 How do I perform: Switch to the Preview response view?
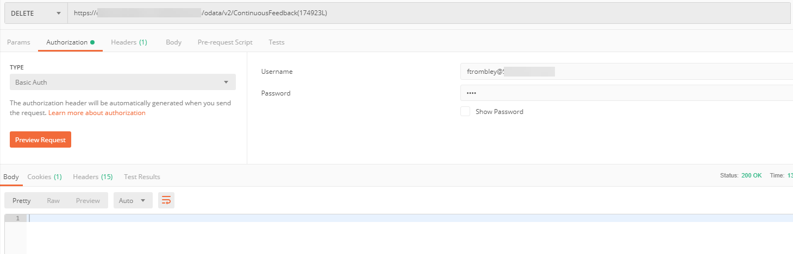tap(88, 200)
